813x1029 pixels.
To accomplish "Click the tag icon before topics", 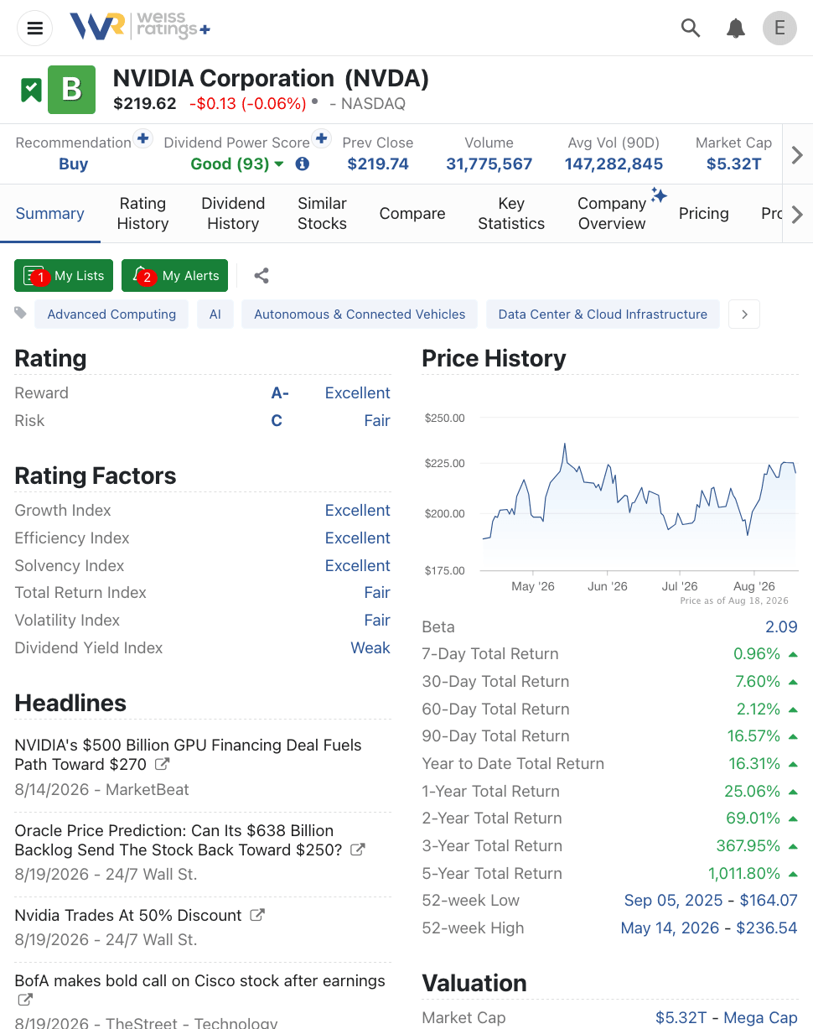I will [21, 314].
